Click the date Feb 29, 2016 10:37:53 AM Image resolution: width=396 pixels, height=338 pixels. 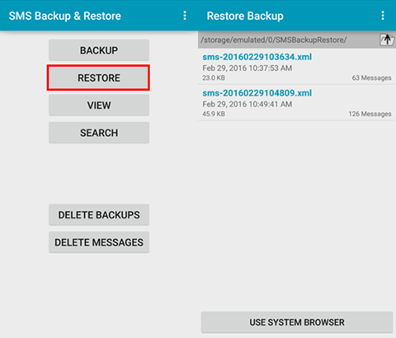247,68
